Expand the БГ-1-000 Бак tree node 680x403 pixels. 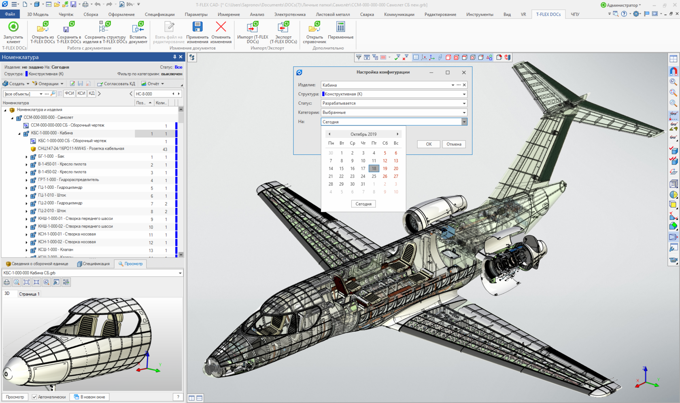coord(26,156)
